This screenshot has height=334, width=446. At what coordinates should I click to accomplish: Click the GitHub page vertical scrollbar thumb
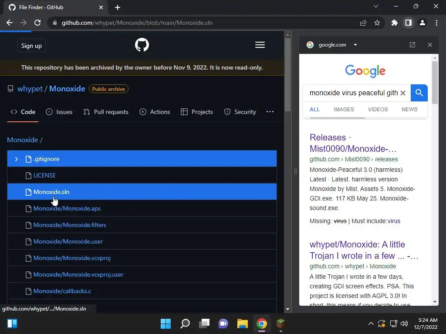(287, 75)
